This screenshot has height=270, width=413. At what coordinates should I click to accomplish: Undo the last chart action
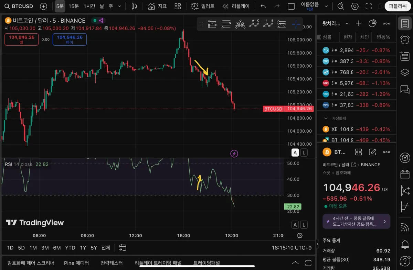[x=263, y=6]
